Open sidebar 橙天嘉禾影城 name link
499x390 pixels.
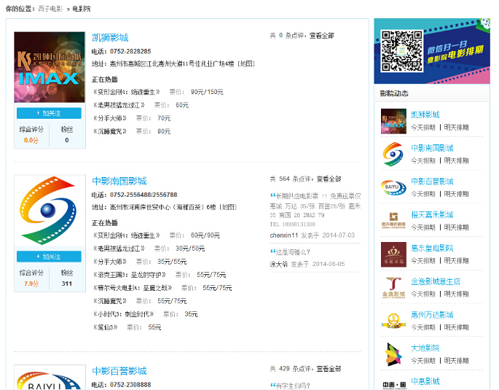pos(432,214)
